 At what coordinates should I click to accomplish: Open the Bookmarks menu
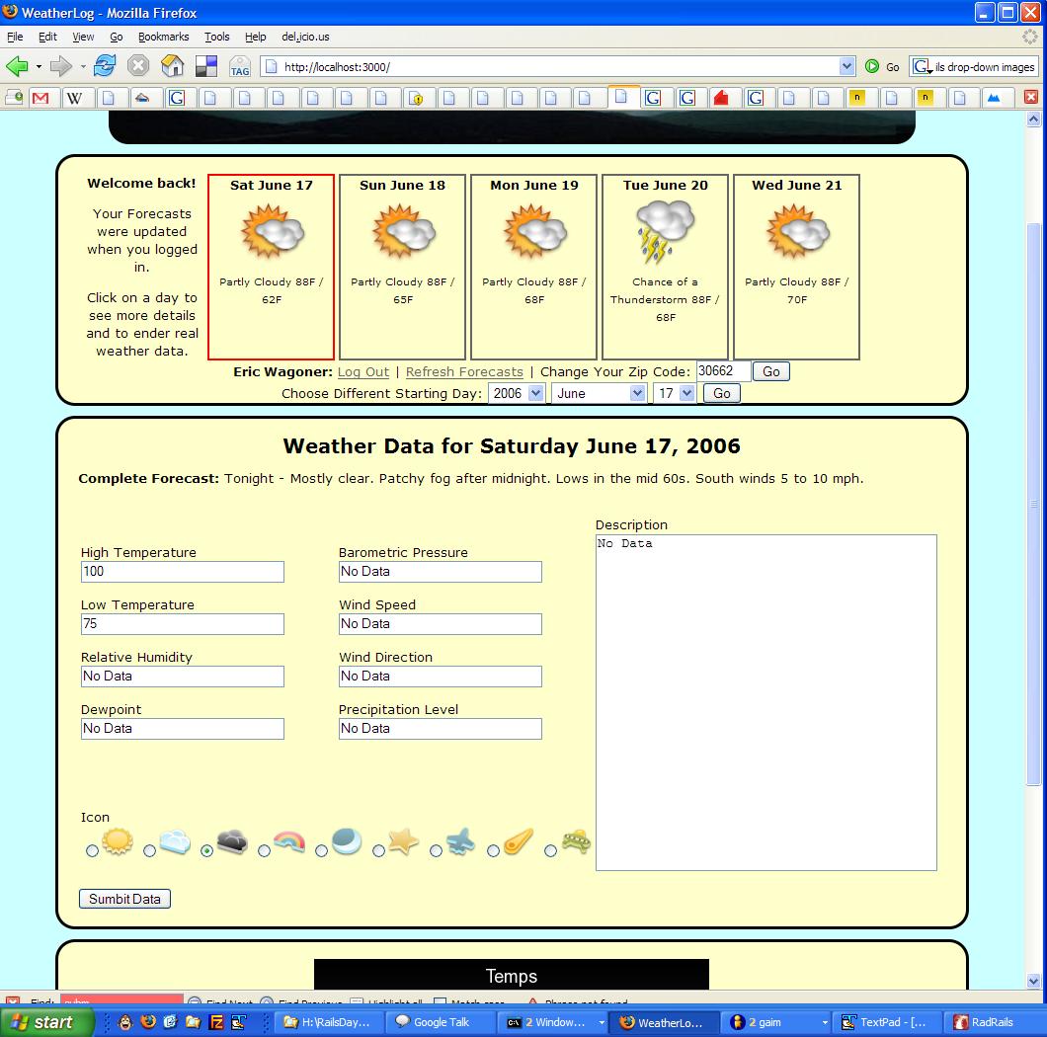coord(163,37)
